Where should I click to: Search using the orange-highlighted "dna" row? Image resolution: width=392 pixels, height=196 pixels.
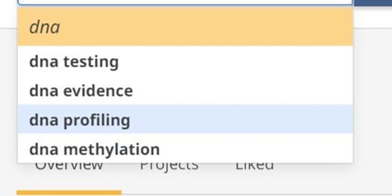pyautogui.click(x=185, y=27)
